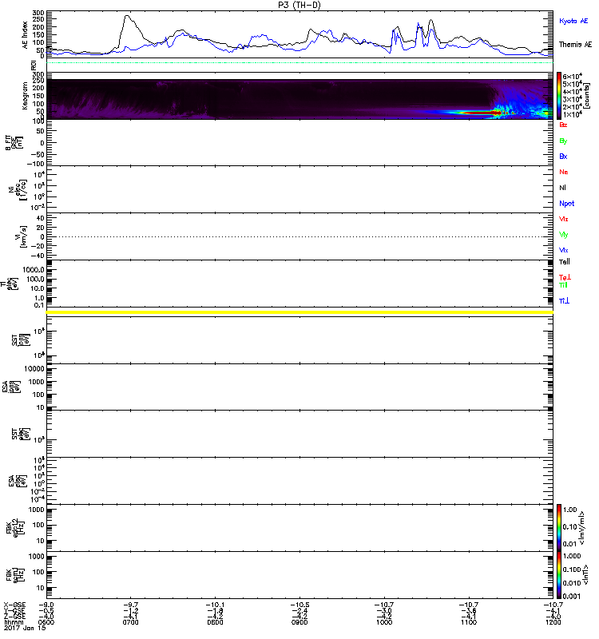
Task: Select the blue Ti perpendicular legend label
Action: click(x=564, y=301)
